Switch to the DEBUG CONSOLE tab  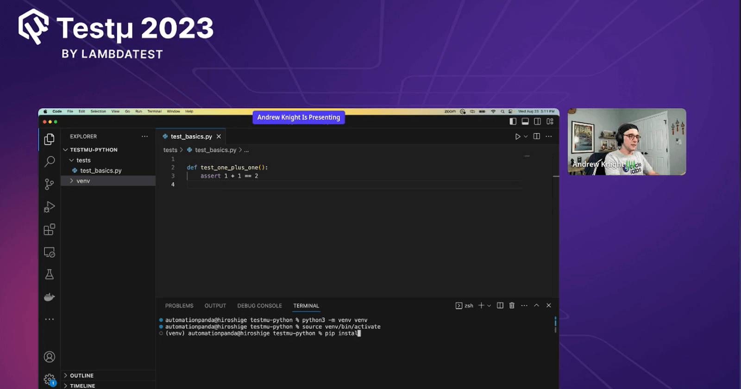[259, 306]
